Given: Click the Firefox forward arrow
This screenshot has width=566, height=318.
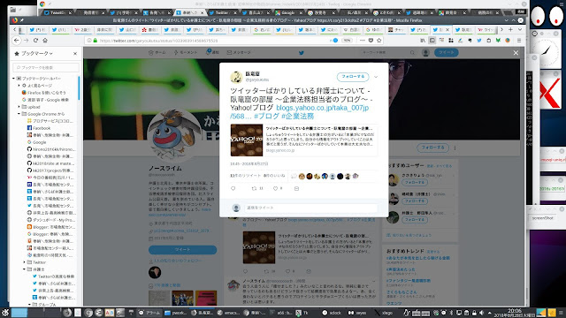Looking at the screenshot, I should (27, 41).
